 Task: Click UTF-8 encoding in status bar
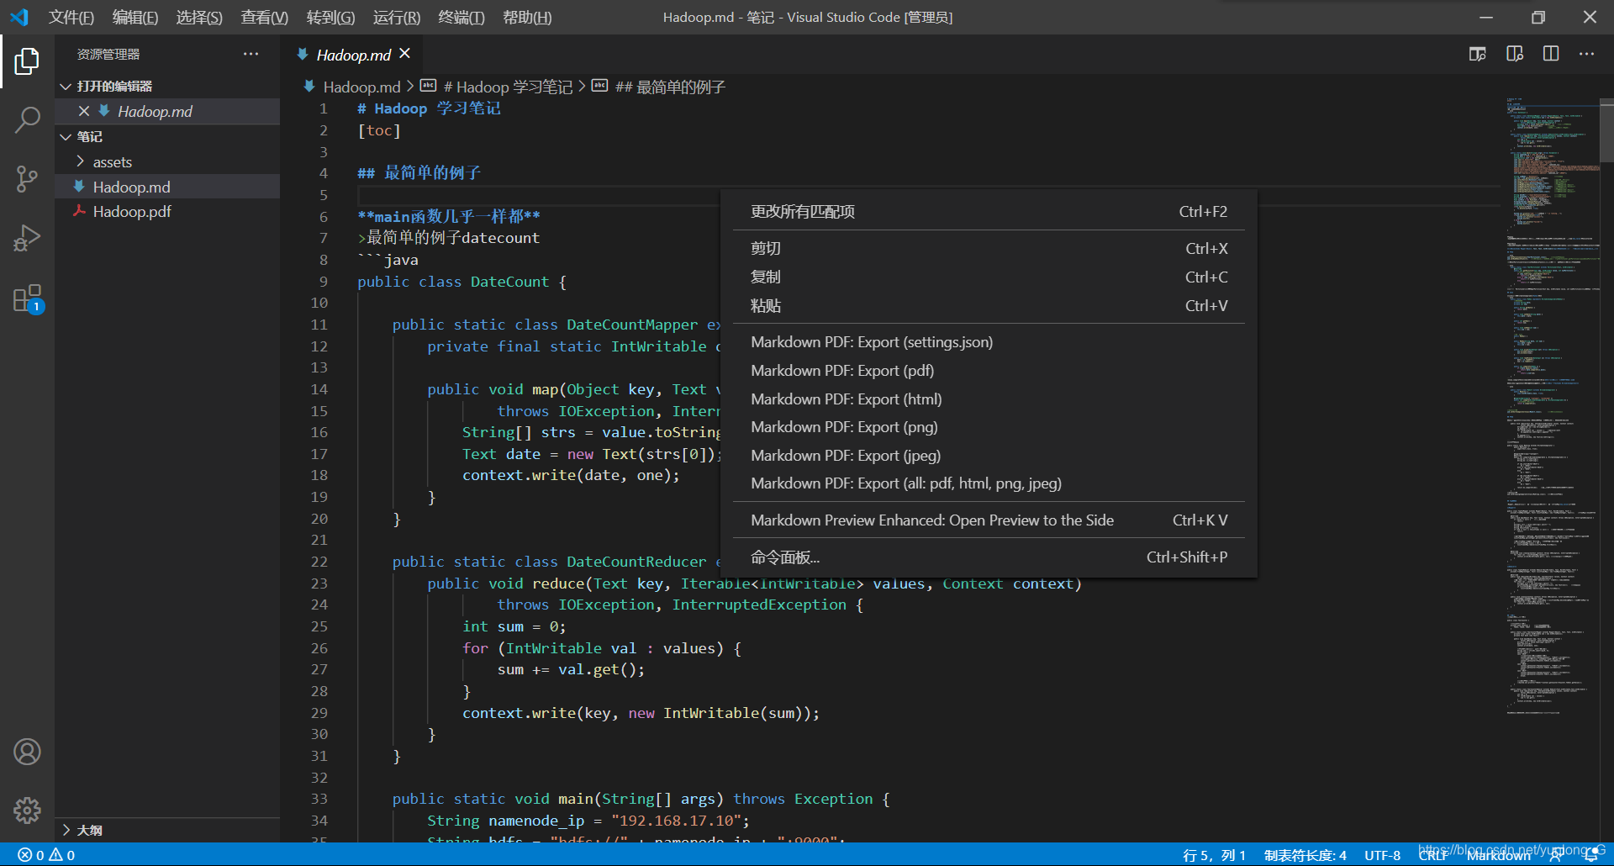(x=1382, y=855)
